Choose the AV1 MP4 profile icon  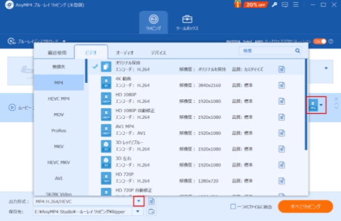coord(106,130)
